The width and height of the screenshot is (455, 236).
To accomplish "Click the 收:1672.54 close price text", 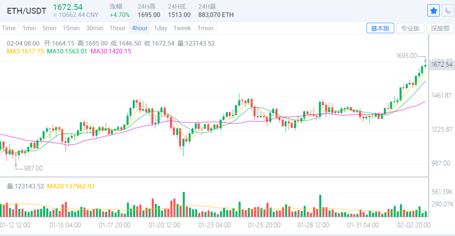I will (x=159, y=43).
